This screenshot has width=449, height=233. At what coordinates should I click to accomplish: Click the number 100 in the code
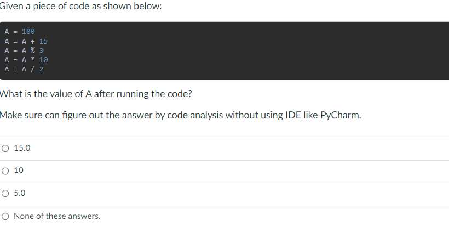[28, 31]
